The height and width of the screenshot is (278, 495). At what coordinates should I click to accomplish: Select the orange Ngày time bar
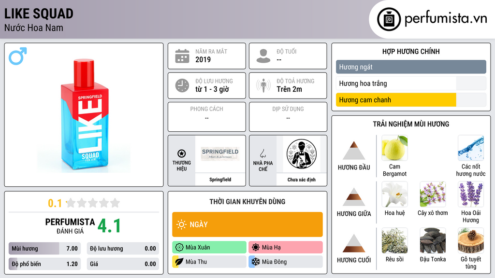247,224
